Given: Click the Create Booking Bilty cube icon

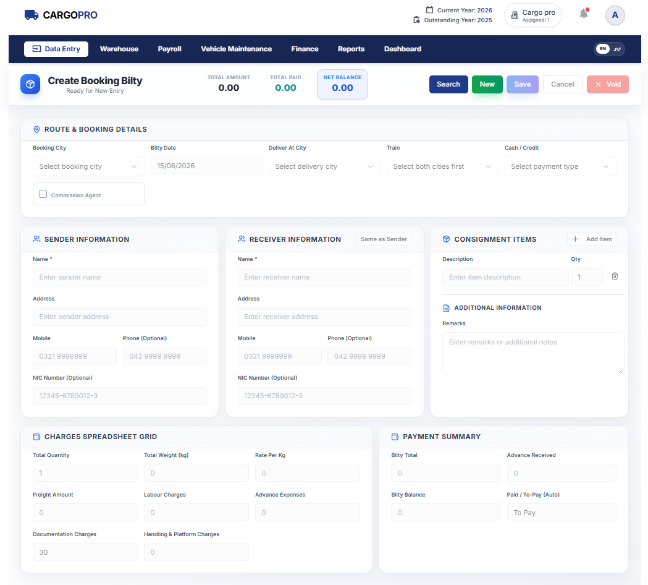Looking at the screenshot, I should [30, 84].
